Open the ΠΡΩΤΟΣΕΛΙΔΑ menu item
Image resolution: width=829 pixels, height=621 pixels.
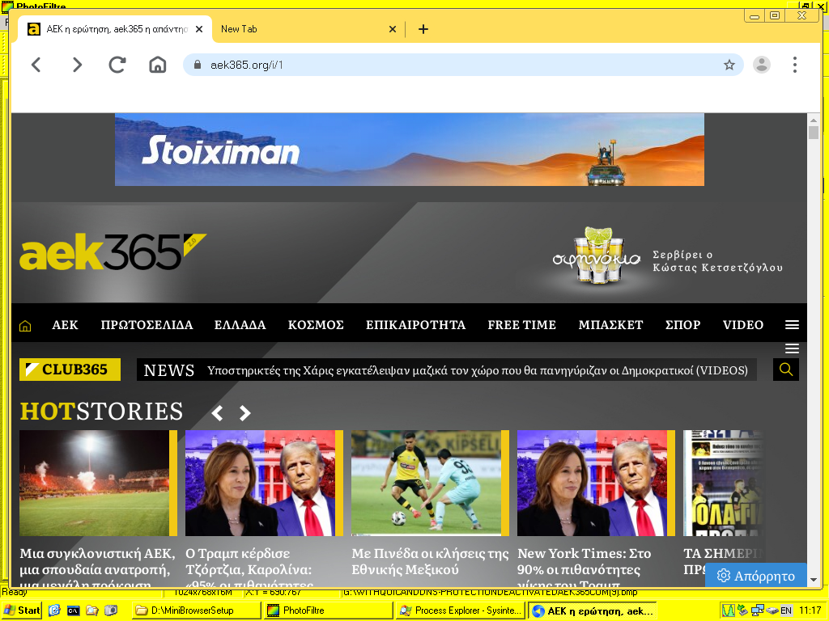(x=147, y=325)
